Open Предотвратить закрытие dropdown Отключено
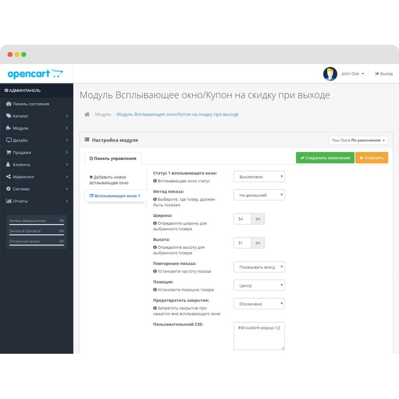399x399 pixels. (x=259, y=304)
